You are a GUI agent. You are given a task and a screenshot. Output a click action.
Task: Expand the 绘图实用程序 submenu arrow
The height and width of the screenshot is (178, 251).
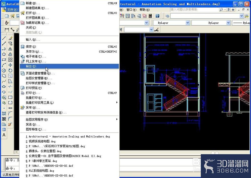(117, 119)
